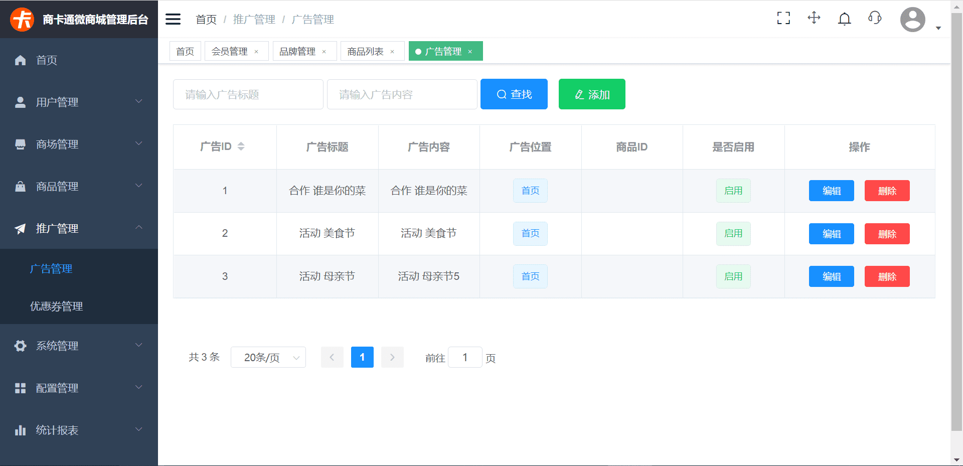This screenshot has width=963, height=466.
Task: Select 广告管理 in the sidebar
Action: pyautogui.click(x=52, y=269)
